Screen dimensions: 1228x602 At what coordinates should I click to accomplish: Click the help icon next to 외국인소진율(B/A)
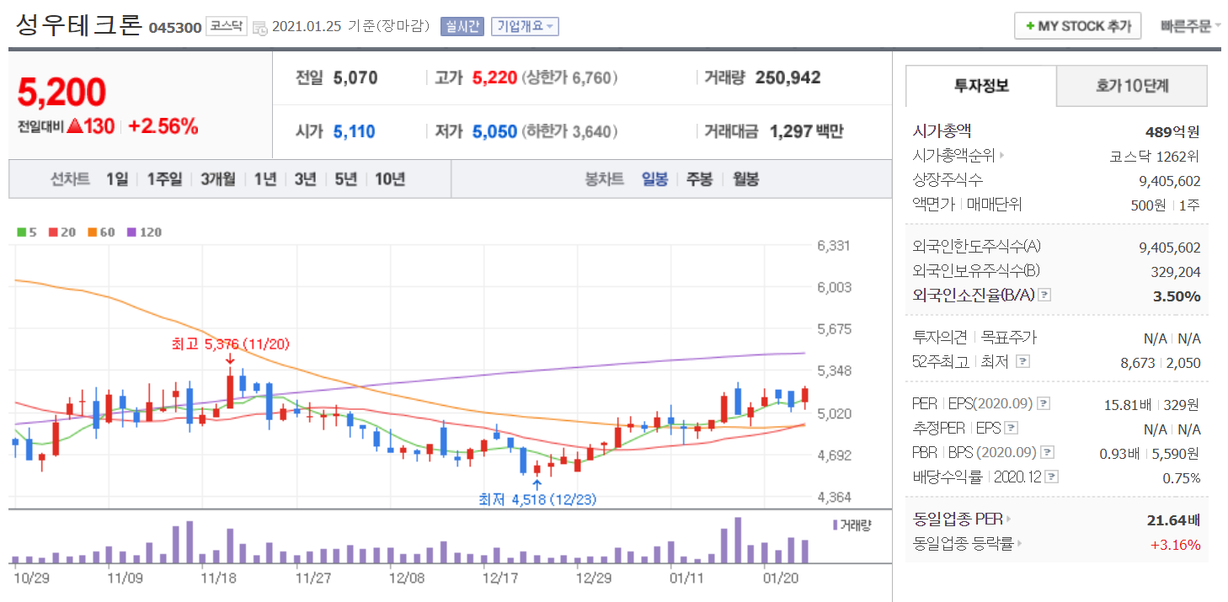pyautogui.click(x=1044, y=296)
